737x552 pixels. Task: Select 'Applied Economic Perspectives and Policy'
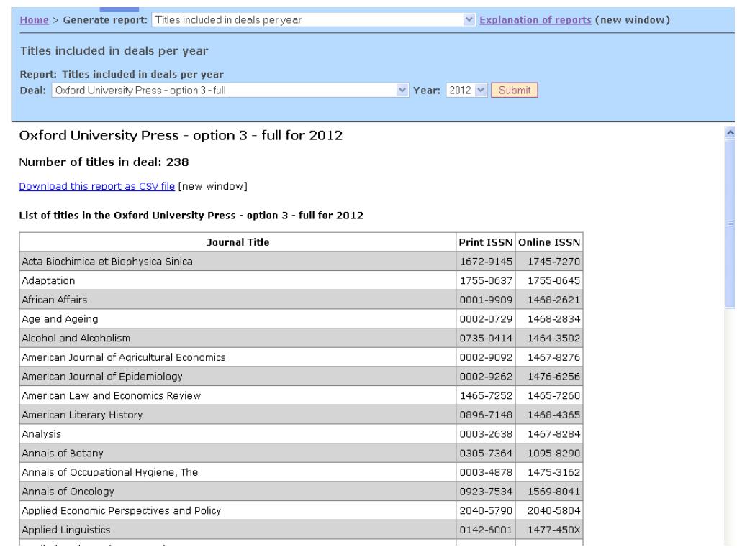pyautogui.click(x=121, y=511)
